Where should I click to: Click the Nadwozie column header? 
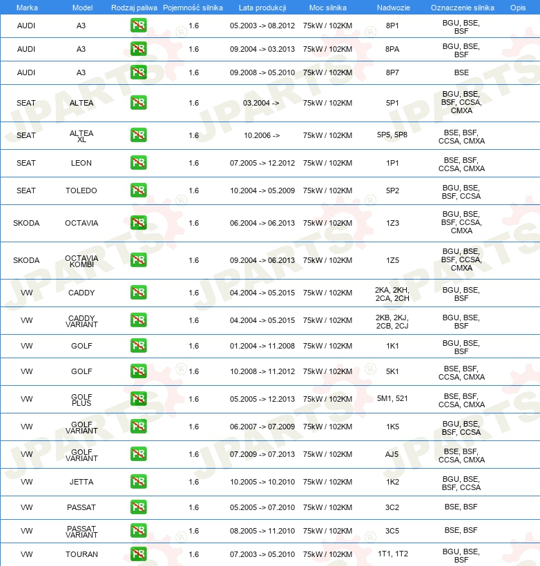394,8
